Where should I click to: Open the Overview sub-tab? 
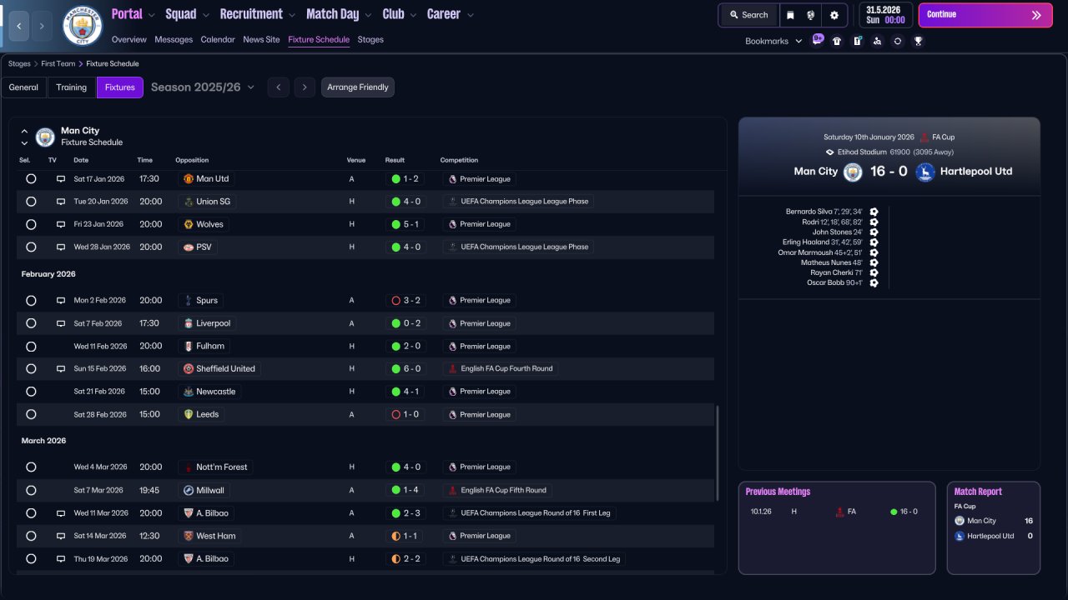click(129, 40)
